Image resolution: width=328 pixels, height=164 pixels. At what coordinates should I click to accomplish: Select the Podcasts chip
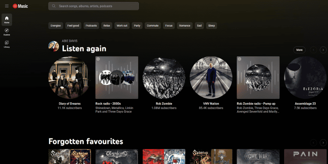pos(91,26)
